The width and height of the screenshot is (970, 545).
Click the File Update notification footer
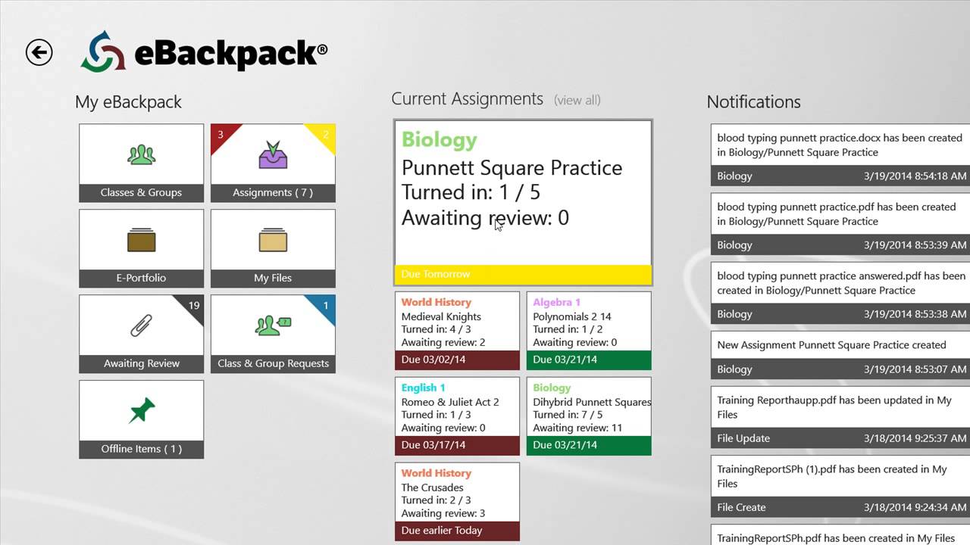840,438
